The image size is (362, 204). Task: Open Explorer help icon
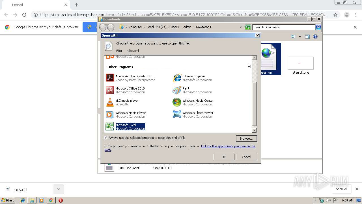click(x=315, y=37)
